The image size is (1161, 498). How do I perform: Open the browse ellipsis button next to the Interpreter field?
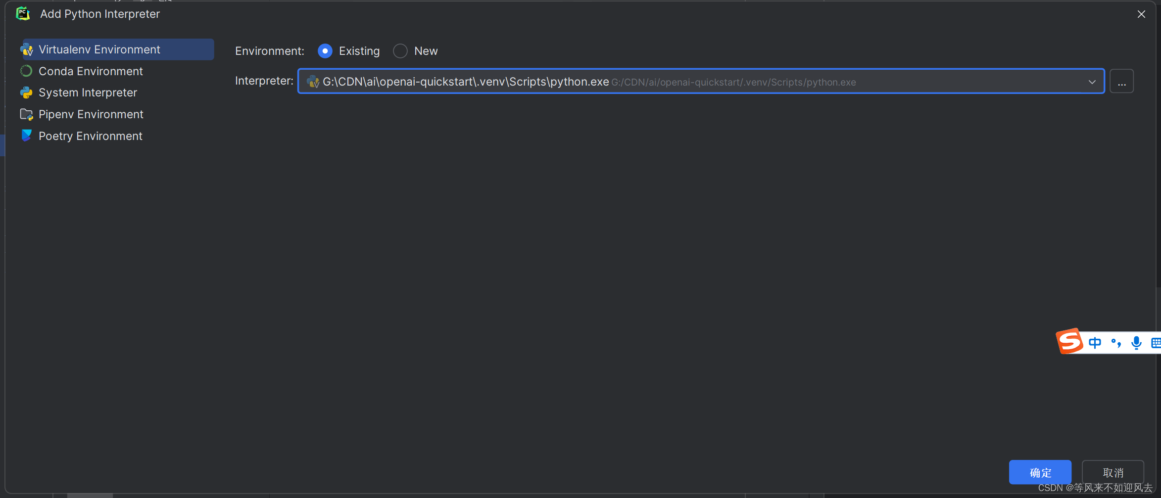1121,81
